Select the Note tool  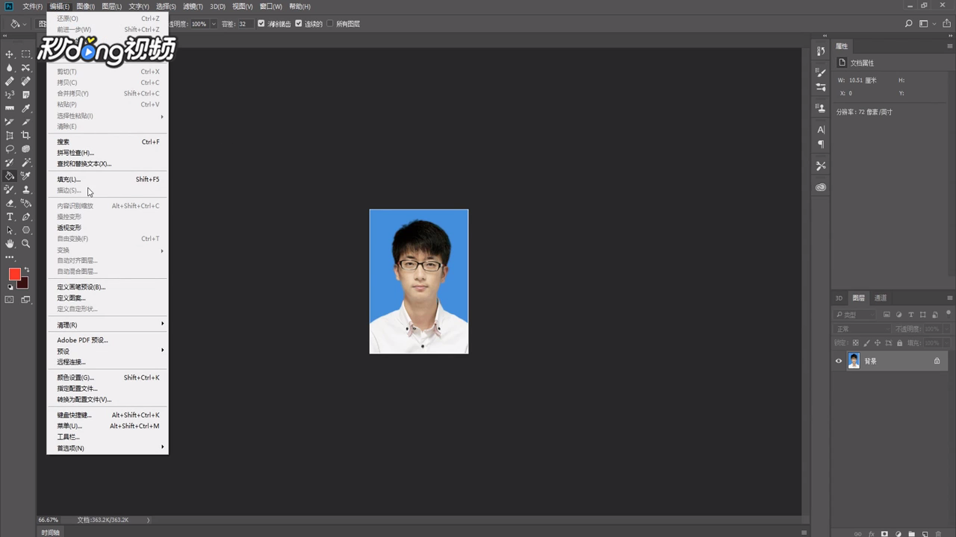[25, 95]
